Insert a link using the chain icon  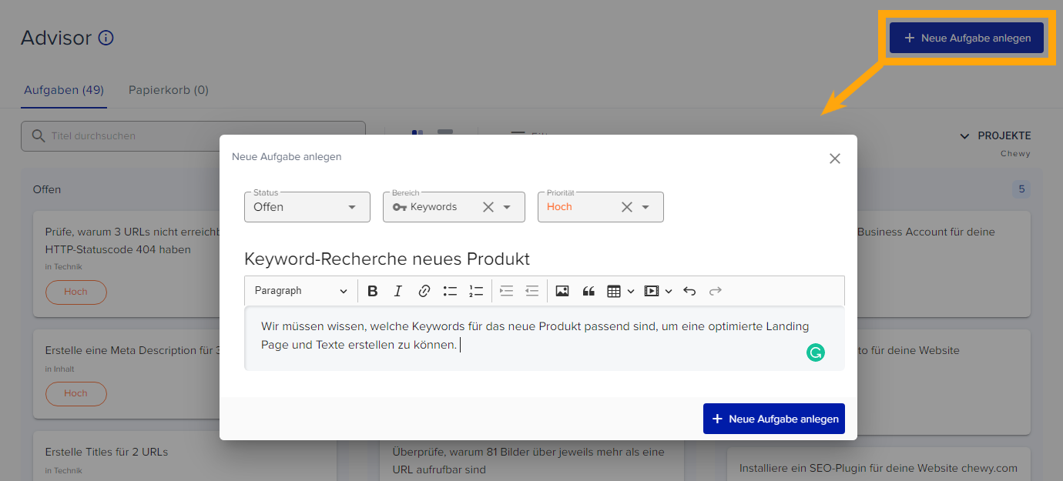424,291
